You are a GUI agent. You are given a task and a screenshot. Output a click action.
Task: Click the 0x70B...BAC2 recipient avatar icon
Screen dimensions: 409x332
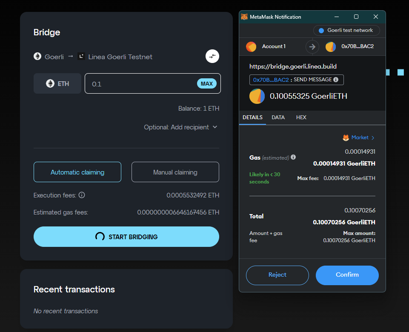coord(331,47)
